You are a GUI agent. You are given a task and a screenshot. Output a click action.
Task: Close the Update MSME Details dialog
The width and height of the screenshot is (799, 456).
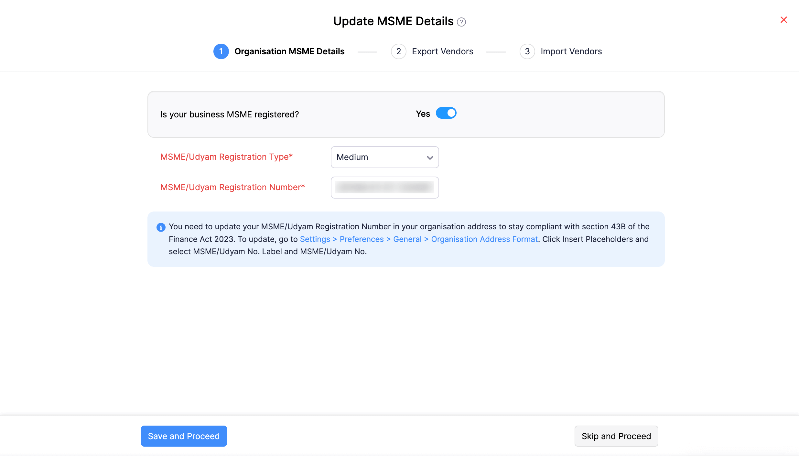coord(784,20)
